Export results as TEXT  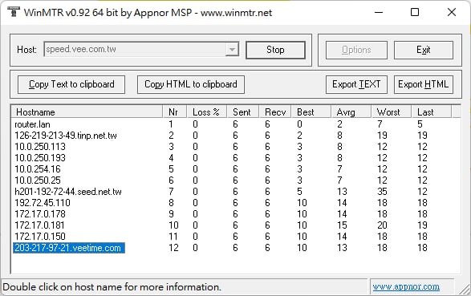[356, 84]
